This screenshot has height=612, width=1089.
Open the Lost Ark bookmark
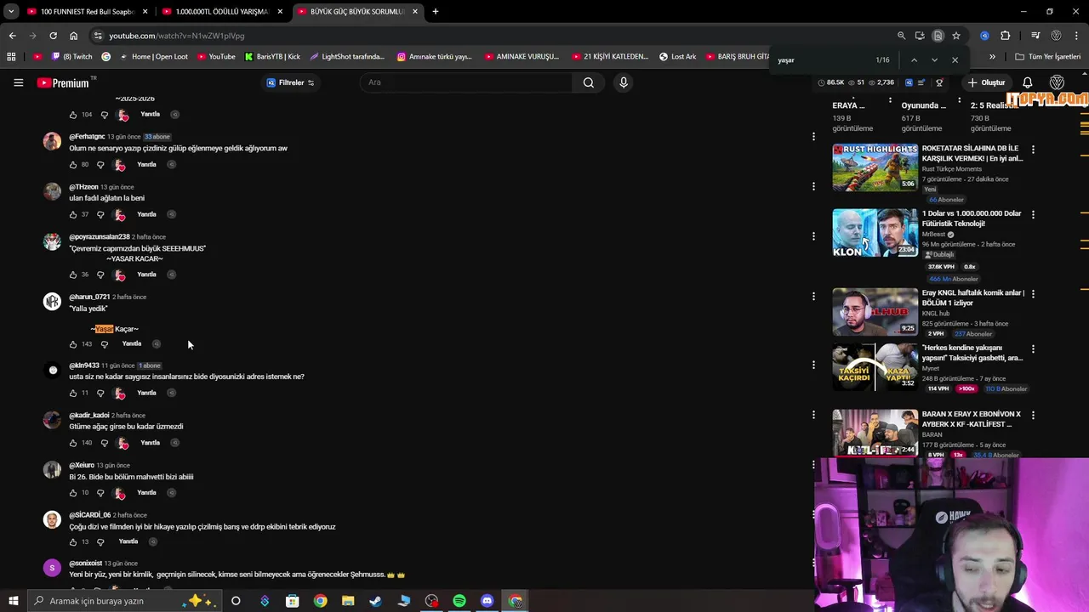click(x=678, y=57)
